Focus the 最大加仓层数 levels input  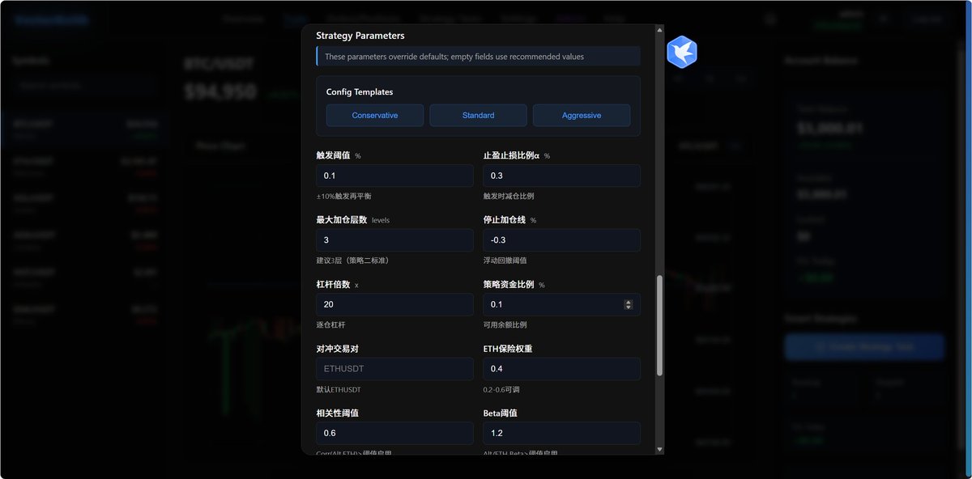point(394,240)
